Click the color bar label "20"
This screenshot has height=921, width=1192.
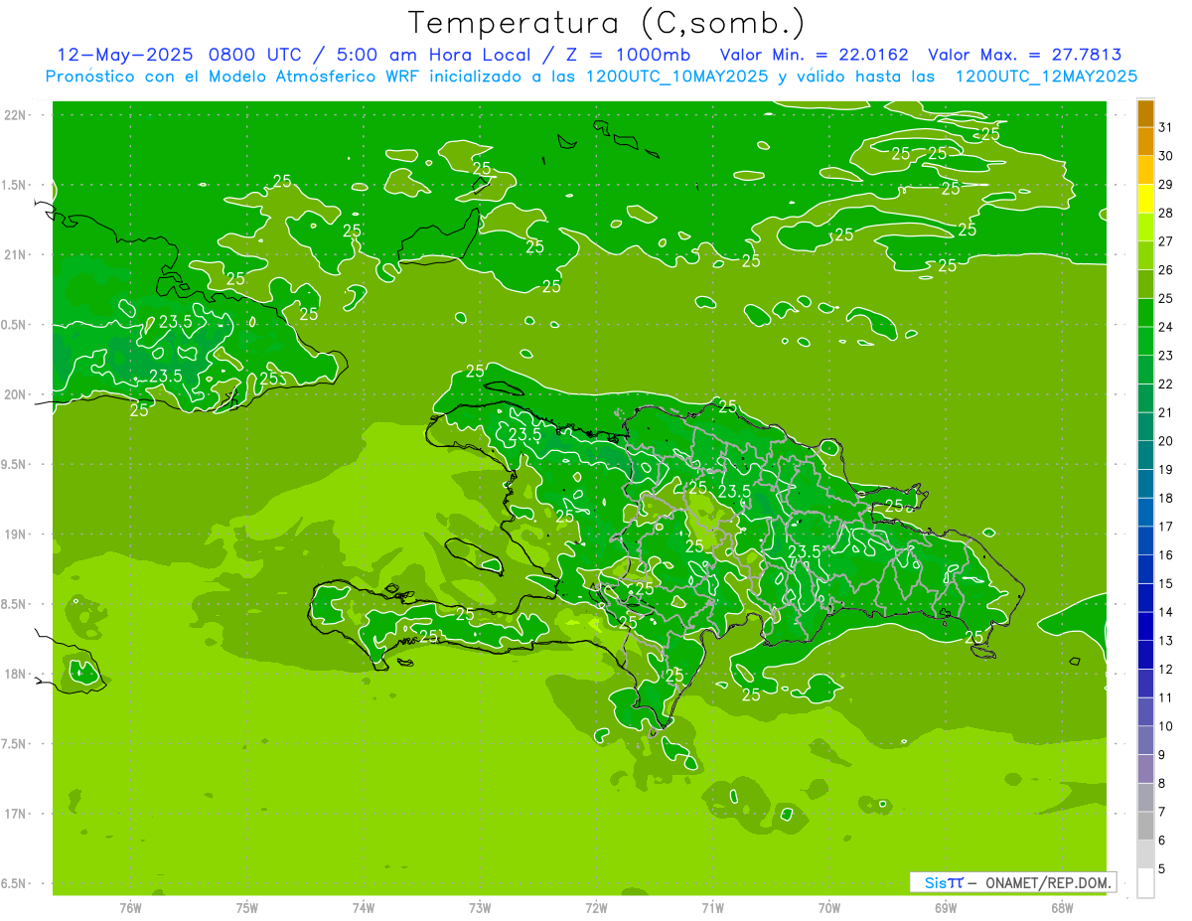1166,441
